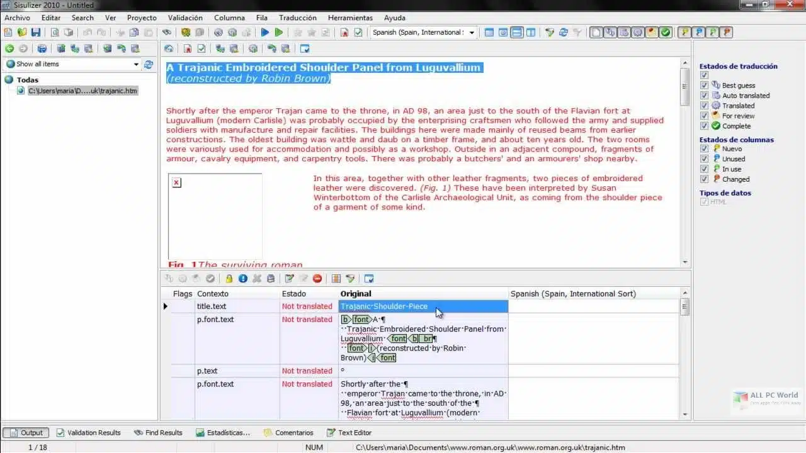
Task: Open the Validación menu
Action: [x=185, y=18]
